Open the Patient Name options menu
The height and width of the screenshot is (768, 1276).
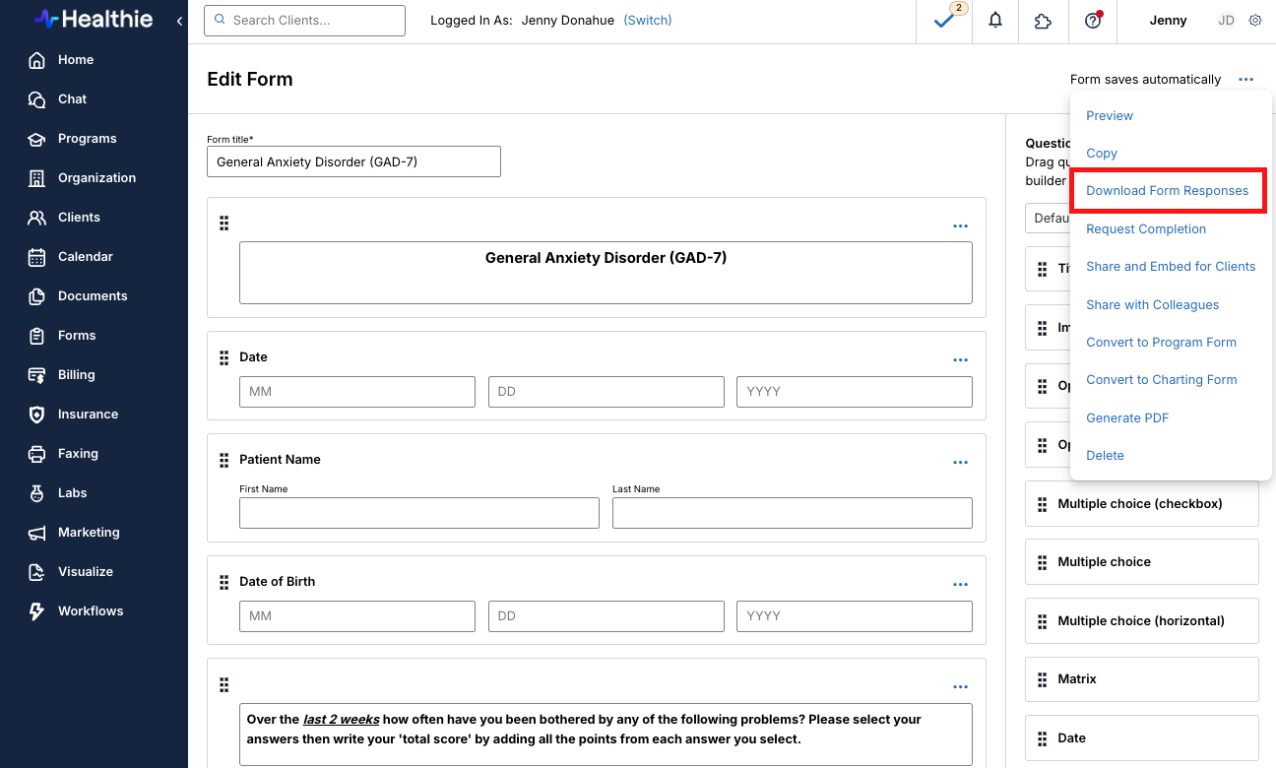coord(960,463)
